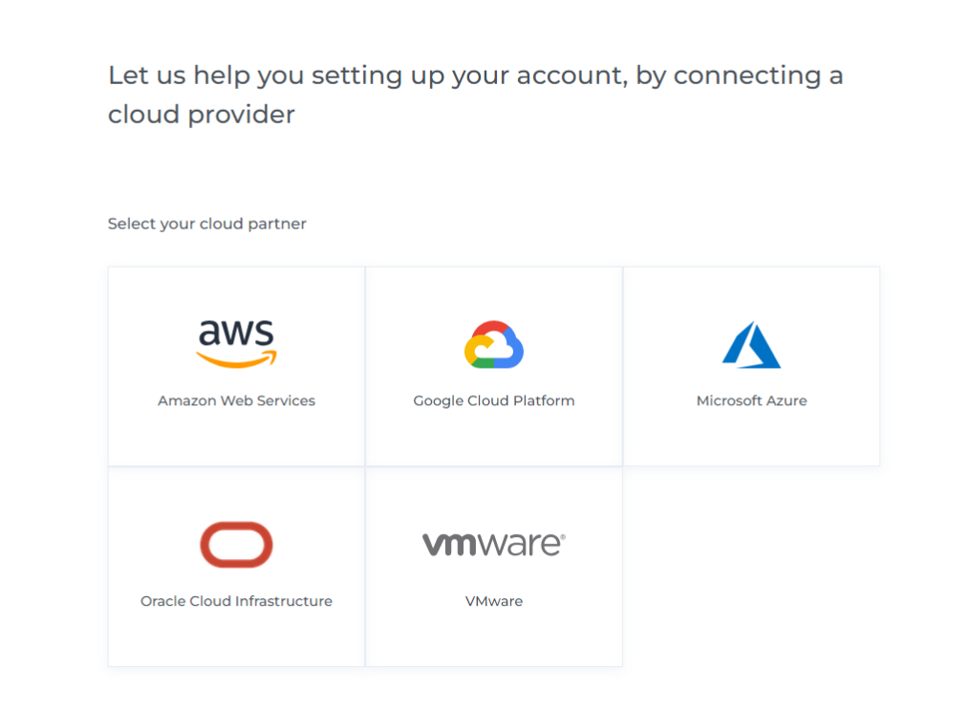Select the "Google Cloud Platform" label
The width and height of the screenshot is (970, 709).
click(494, 400)
